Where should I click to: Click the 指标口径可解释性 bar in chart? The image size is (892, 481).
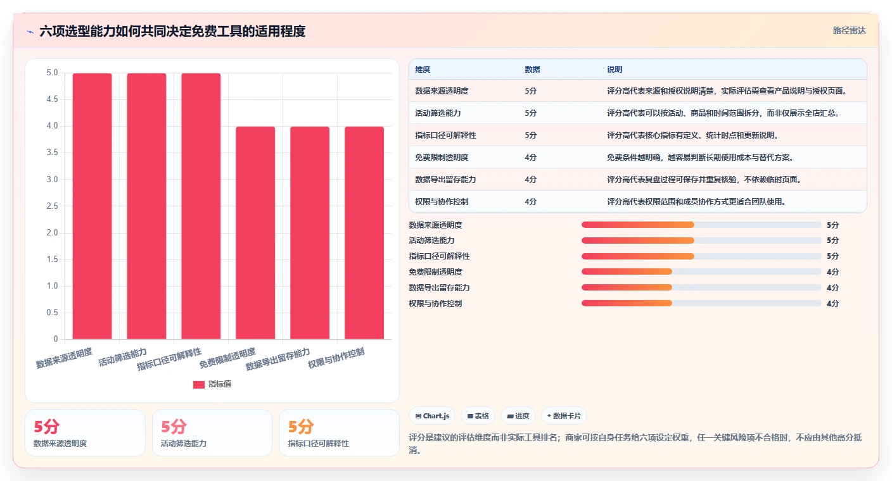pyautogui.click(x=201, y=206)
